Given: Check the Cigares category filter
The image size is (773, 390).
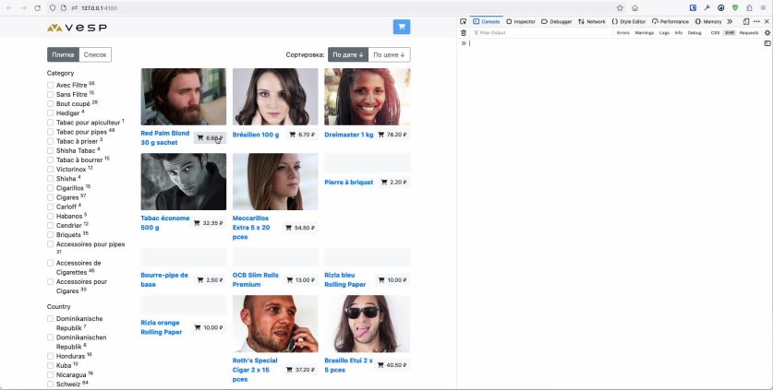Looking at the screenshot, I should pos(50,197).
